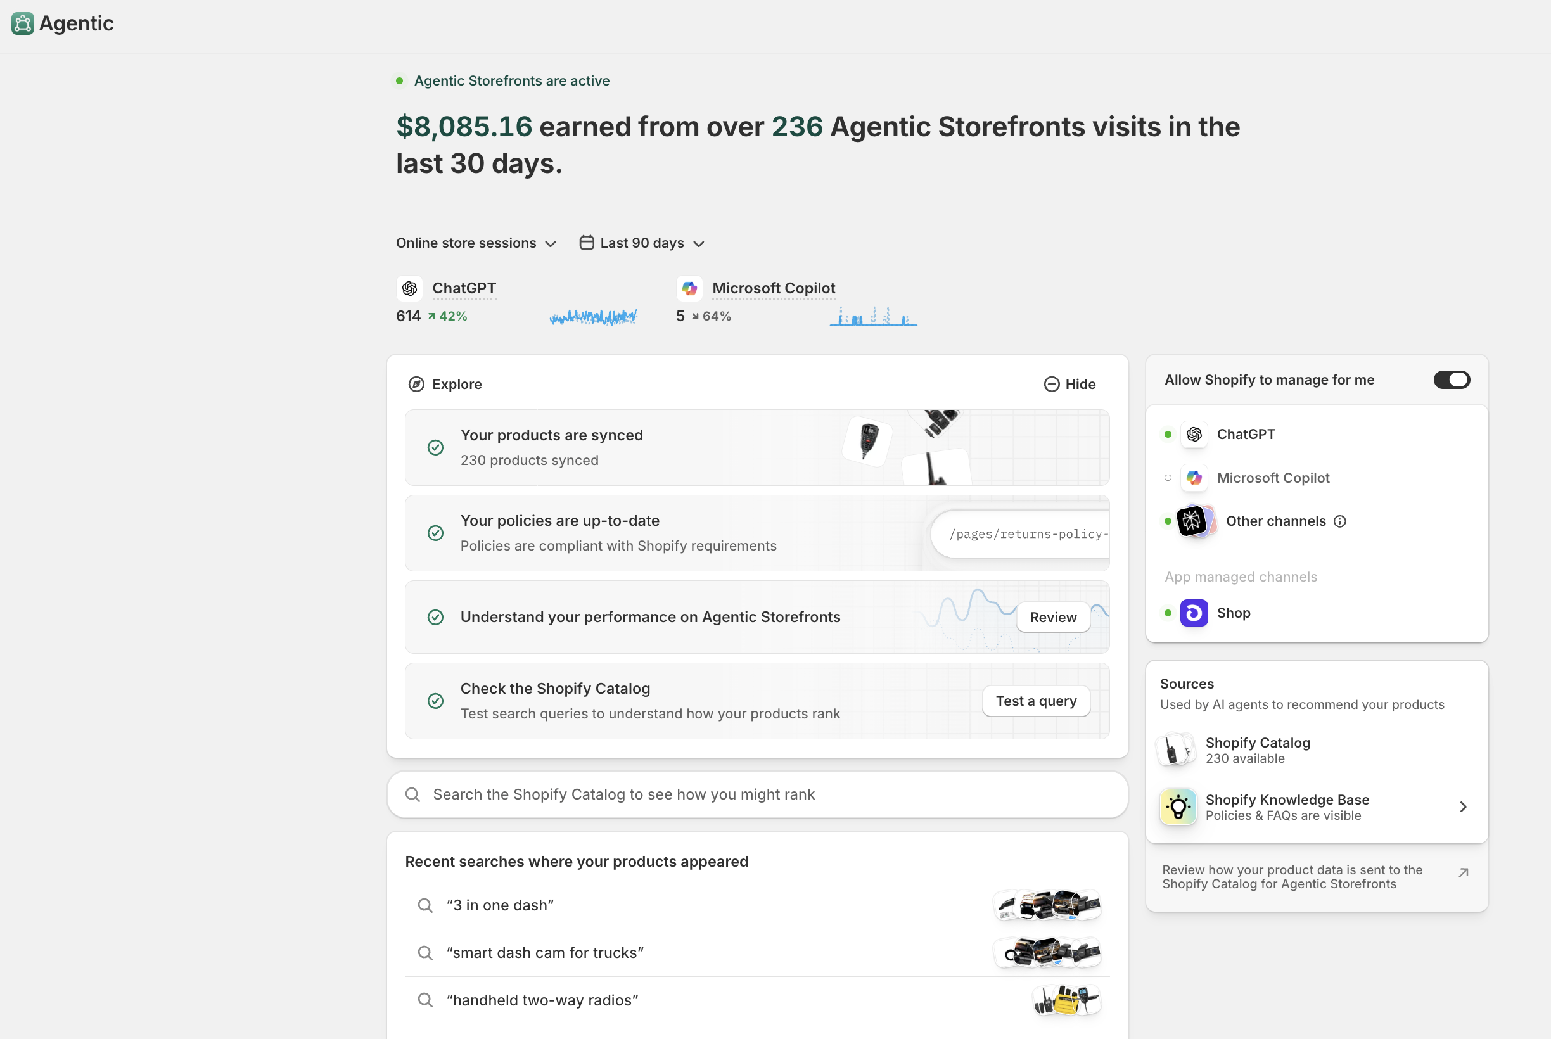
Task: Click the Your policies are up-to-date card
Action: [757, 533]
